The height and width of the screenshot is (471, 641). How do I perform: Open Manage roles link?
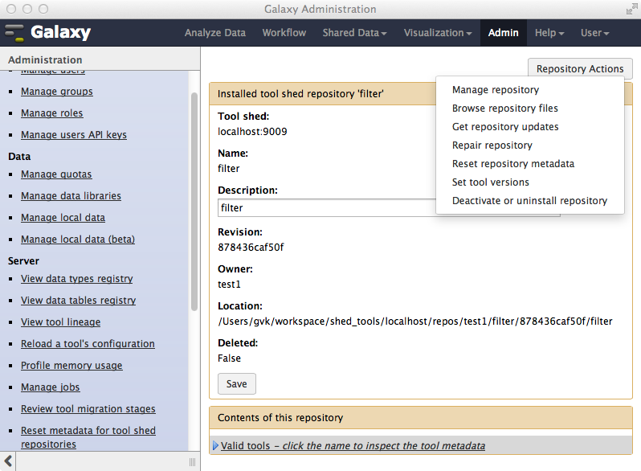[52, 113]
